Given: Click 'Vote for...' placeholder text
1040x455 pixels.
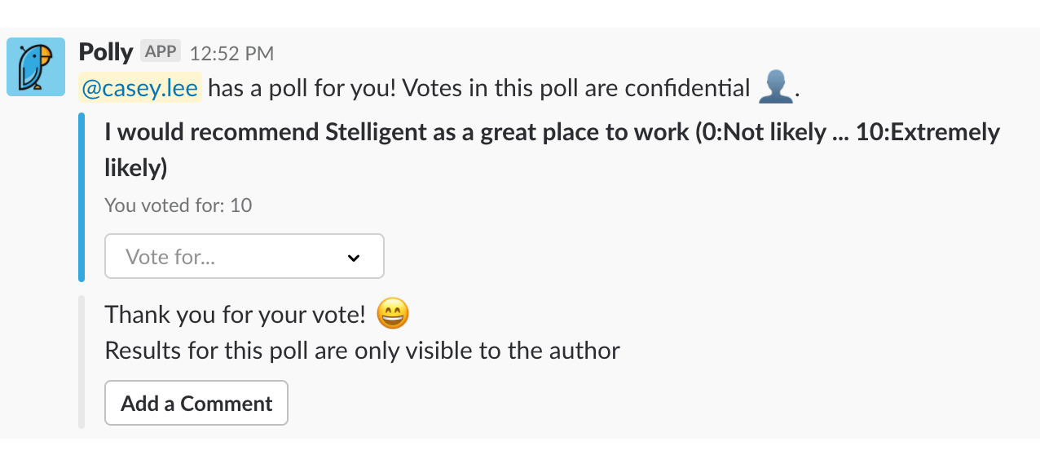Looking at the screenshot, I should (170, 258).
